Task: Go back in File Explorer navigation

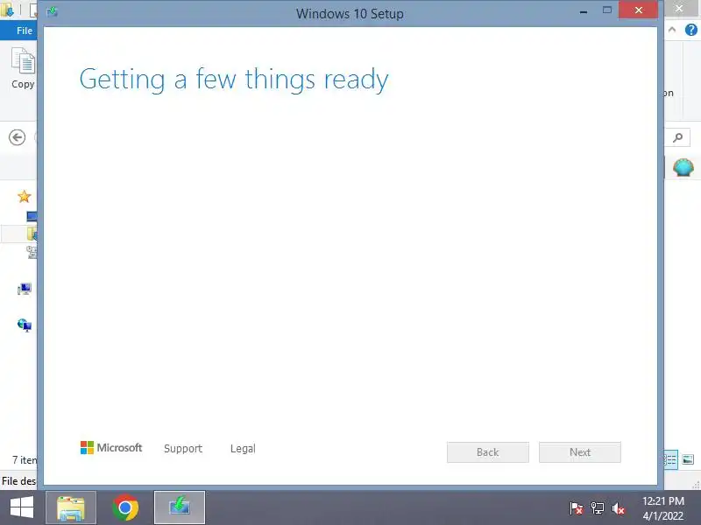Action: click(17, 137)
